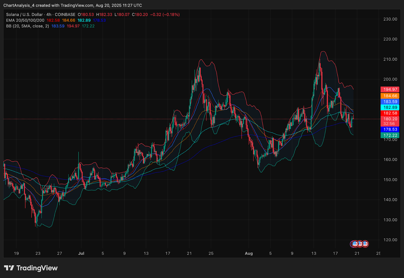Click the current price 180.20 countdown label
The image size is (404, 278).
[x=390, y=121]
